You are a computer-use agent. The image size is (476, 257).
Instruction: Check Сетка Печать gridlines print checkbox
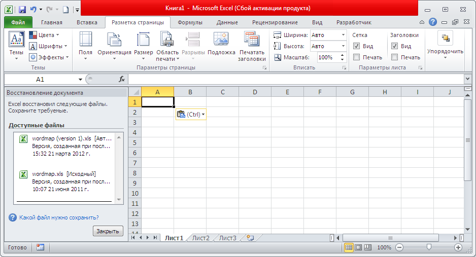(356, 57)
